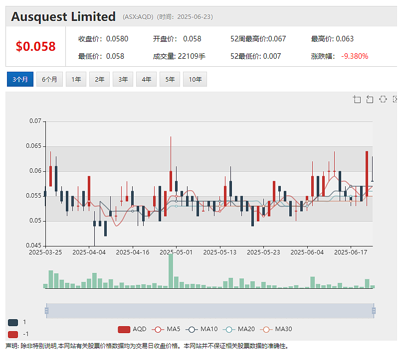402x359 pixels.
Task: Toggle the MA30 line in legend
Action: (276, 329)
